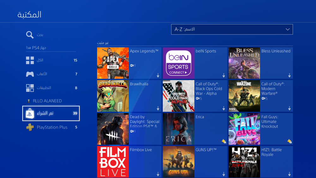Open the A-Z name sort dropdown
Image resolution: width=316 pixels, height=178 pixels.
(x=232, y=29)
